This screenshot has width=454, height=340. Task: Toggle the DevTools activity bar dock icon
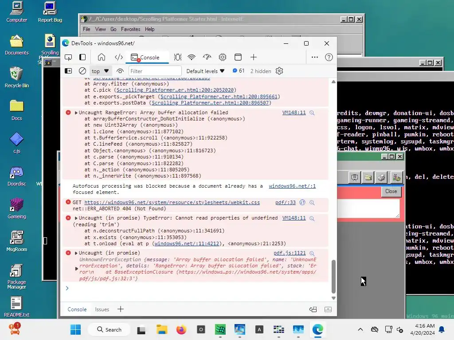click(82, 57)
